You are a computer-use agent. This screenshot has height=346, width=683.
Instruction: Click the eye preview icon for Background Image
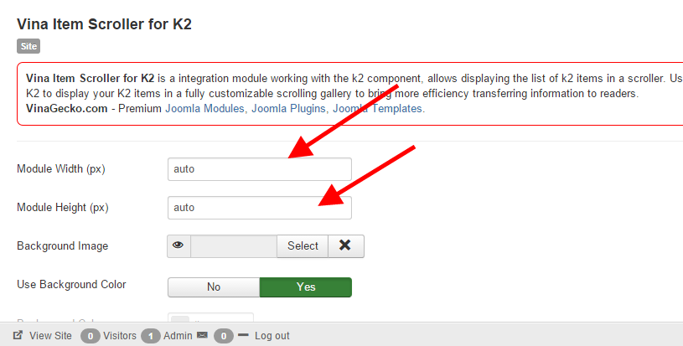coord(179,246)
